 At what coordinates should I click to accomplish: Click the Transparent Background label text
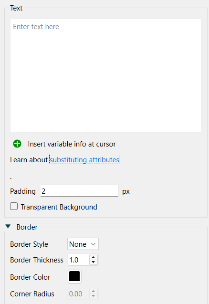coord(59,207)
